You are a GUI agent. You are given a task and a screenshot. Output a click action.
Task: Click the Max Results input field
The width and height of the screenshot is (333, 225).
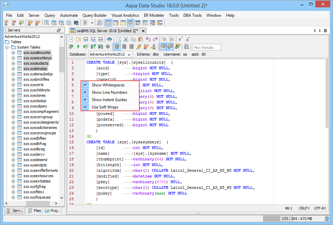[207, 48]
